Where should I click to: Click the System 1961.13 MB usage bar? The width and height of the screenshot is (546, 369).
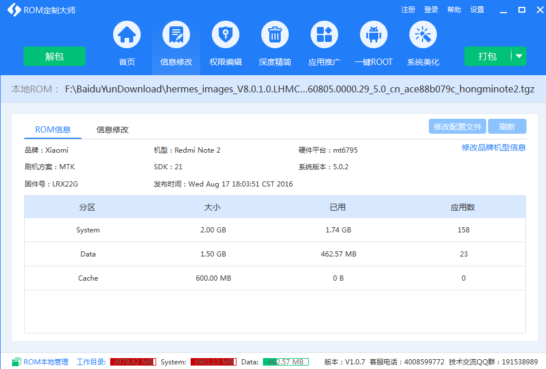coord(214,362)
